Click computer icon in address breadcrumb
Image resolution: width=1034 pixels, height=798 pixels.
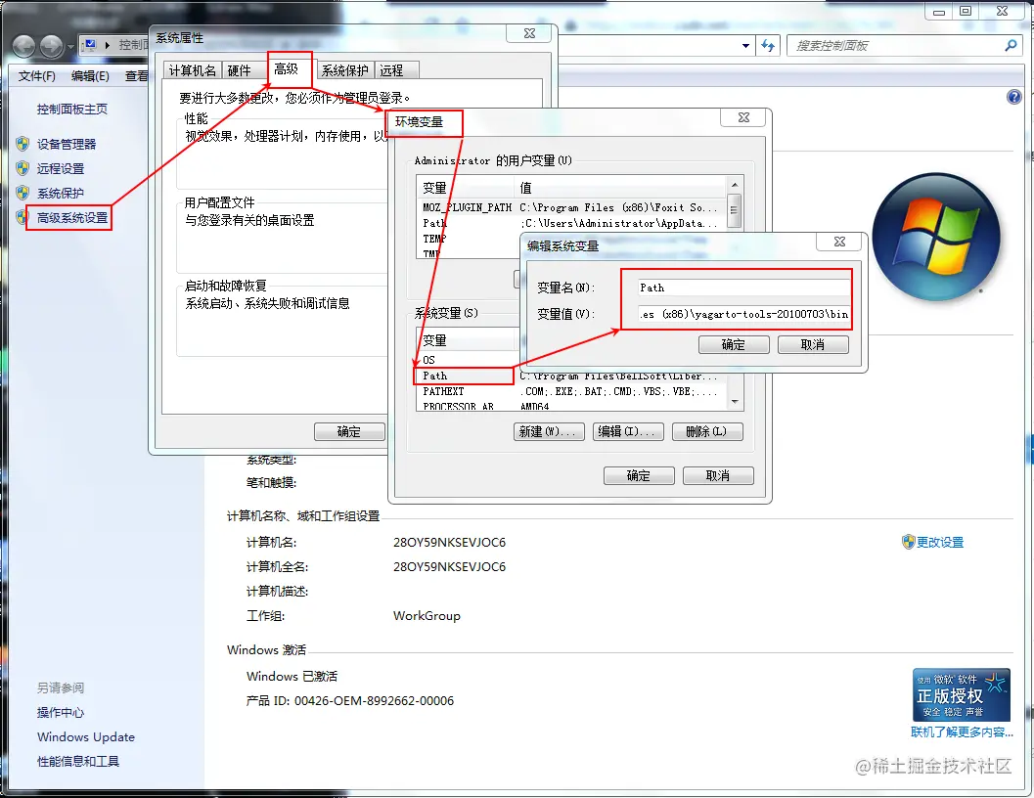point(90,45)
